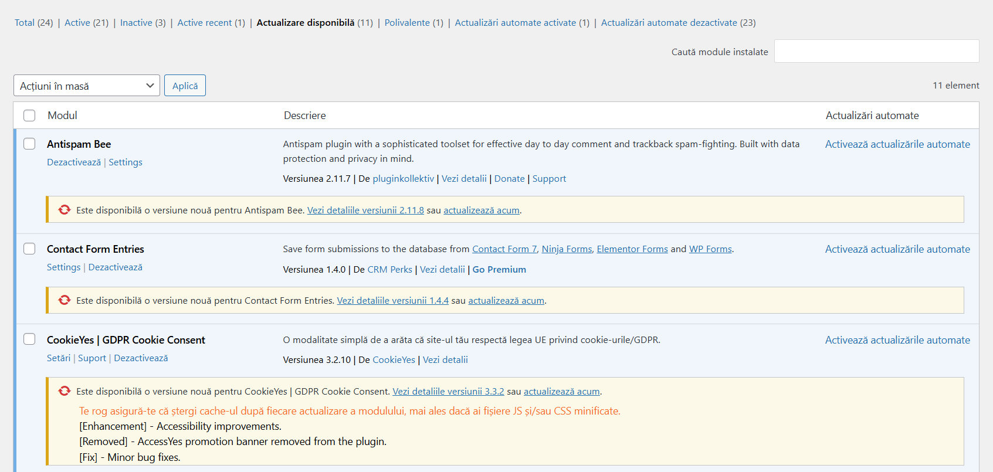
Task: Click the Actualizări automate column header
Action: point(872,116)
